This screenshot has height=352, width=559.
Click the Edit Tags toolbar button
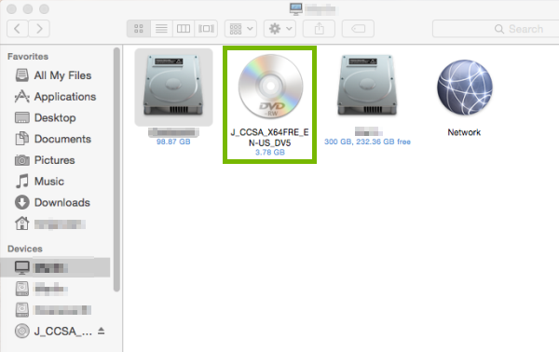pos(358,29)
